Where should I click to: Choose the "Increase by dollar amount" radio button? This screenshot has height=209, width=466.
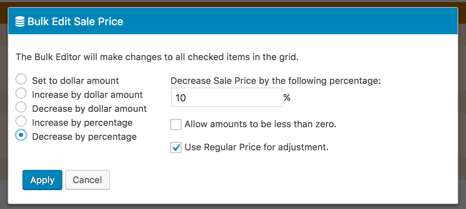21,93
